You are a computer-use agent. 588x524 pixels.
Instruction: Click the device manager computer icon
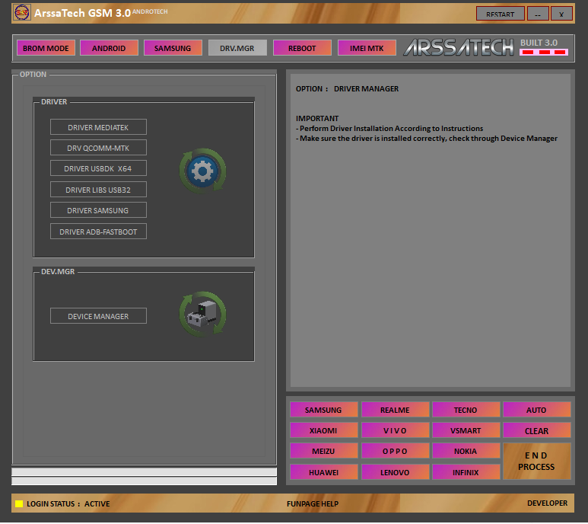click(x=202, y=314)
